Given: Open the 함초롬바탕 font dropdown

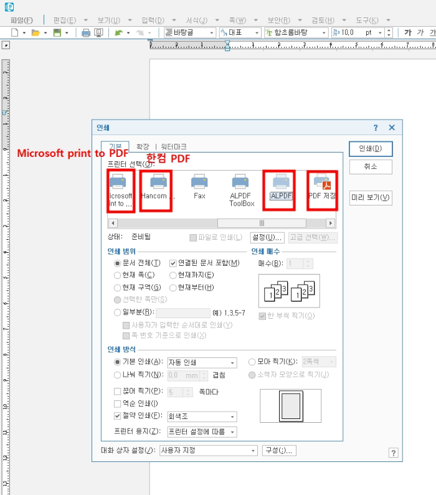Looking at the screenshot, I should [296, 32].
